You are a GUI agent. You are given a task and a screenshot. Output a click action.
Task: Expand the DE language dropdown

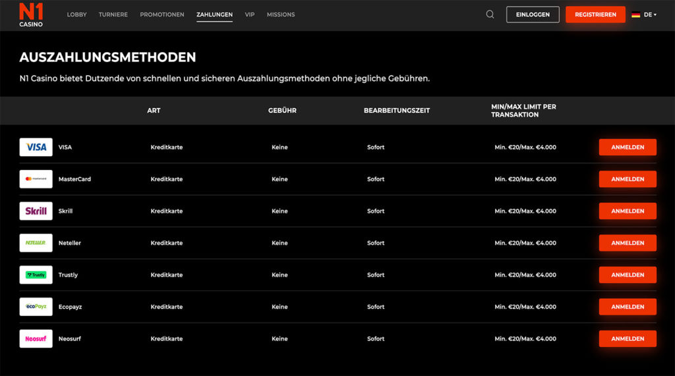tap(650, 14)
